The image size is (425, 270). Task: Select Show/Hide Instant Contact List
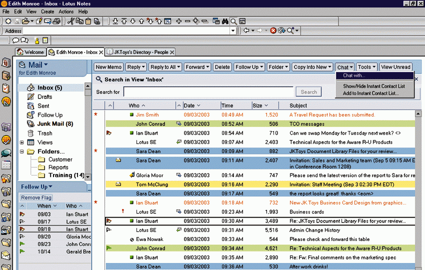(x=375, y=86)
